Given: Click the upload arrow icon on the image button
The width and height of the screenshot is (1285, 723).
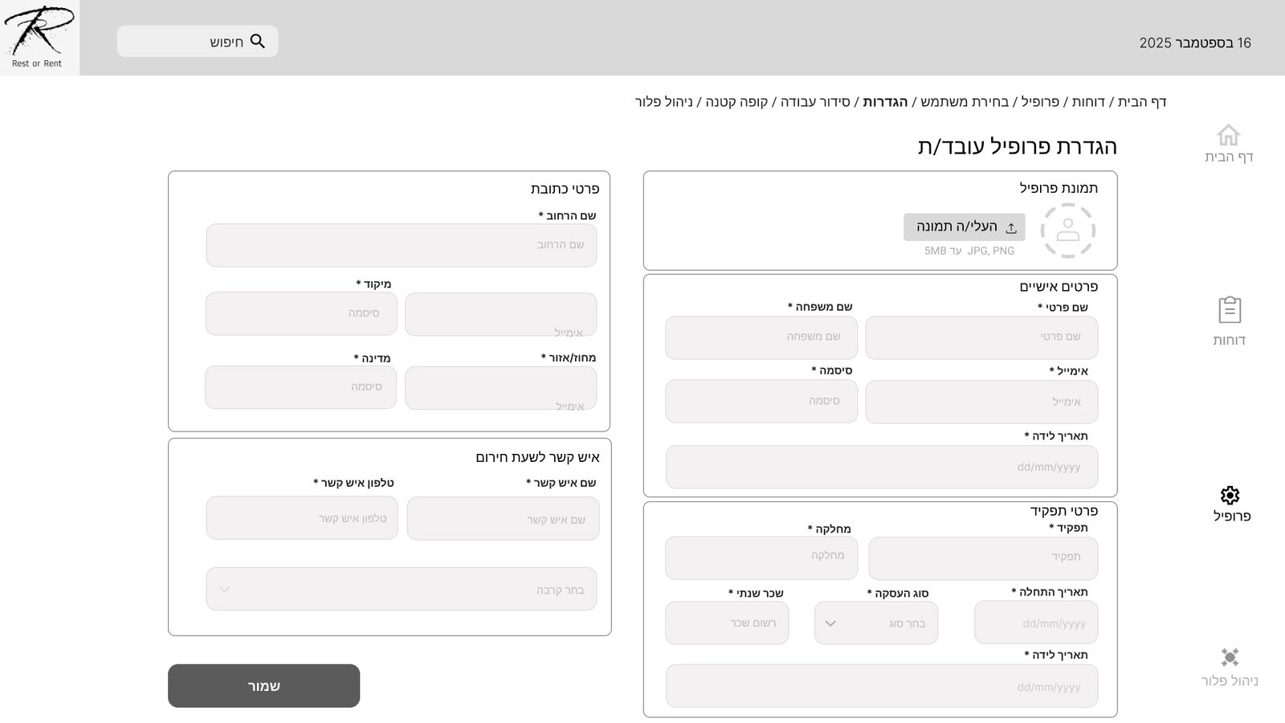Looking at the screenshot, I should pos(1011,228).
